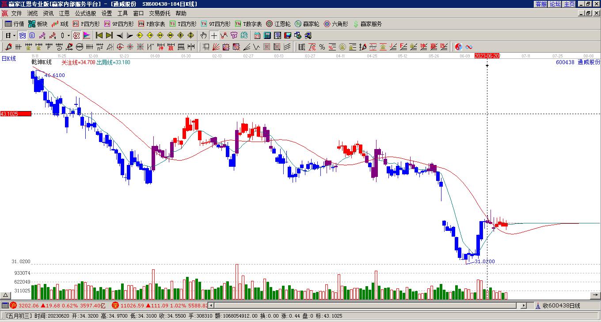Click the 2023-06-20 date marker

click(487, 56)
